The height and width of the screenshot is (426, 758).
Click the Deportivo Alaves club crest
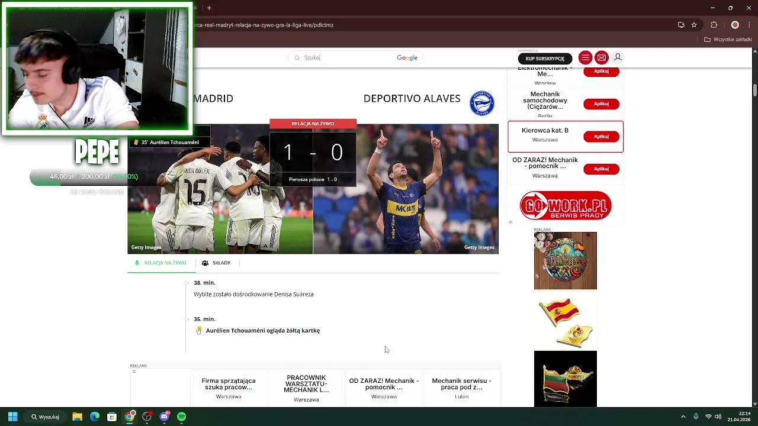click(x=482, y=103)
